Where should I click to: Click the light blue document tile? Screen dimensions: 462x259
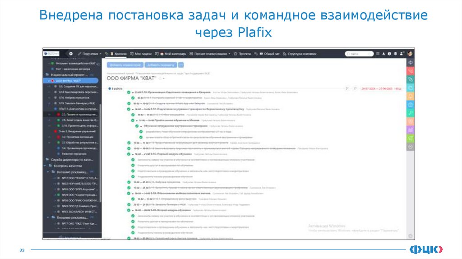pos(411,88)
